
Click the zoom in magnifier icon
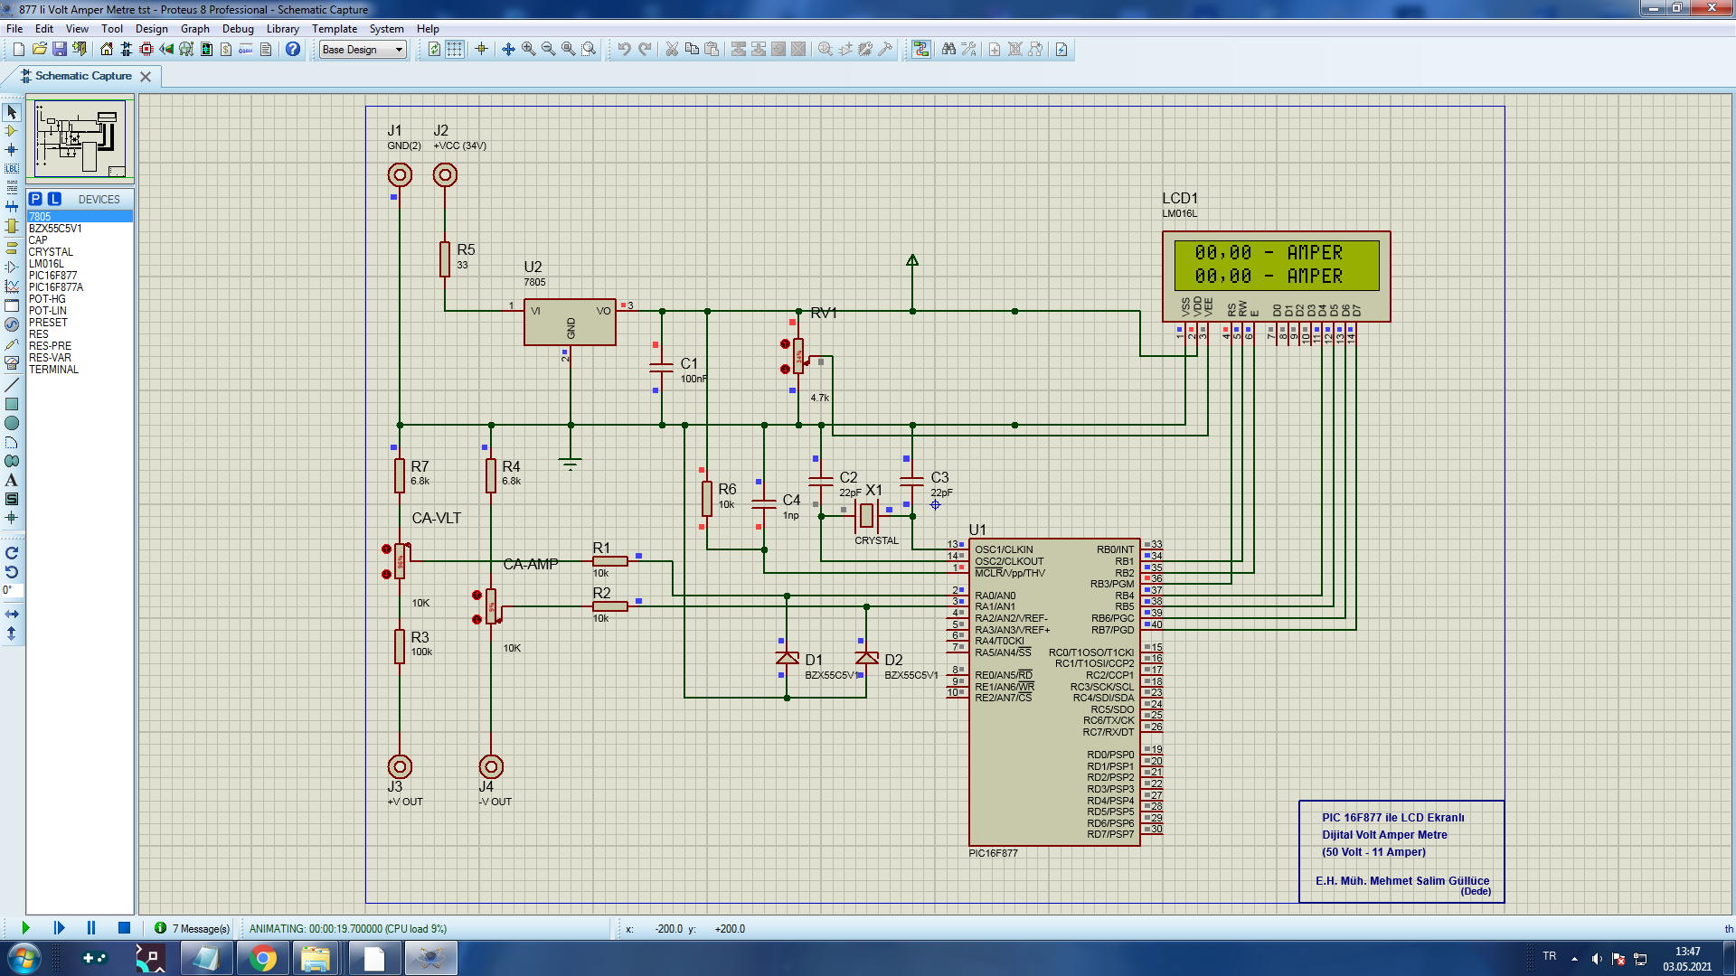[x=528, y=50]
